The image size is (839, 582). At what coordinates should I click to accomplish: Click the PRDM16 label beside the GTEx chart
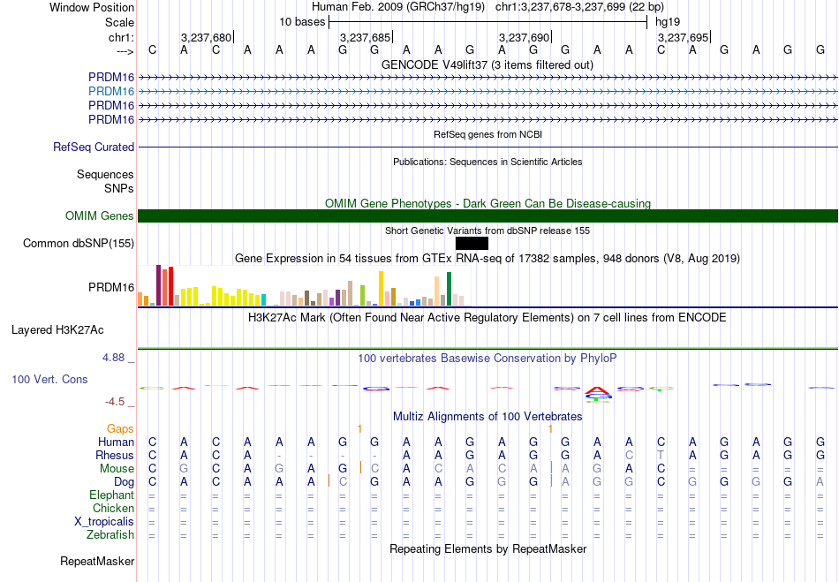tap(111, 287)
